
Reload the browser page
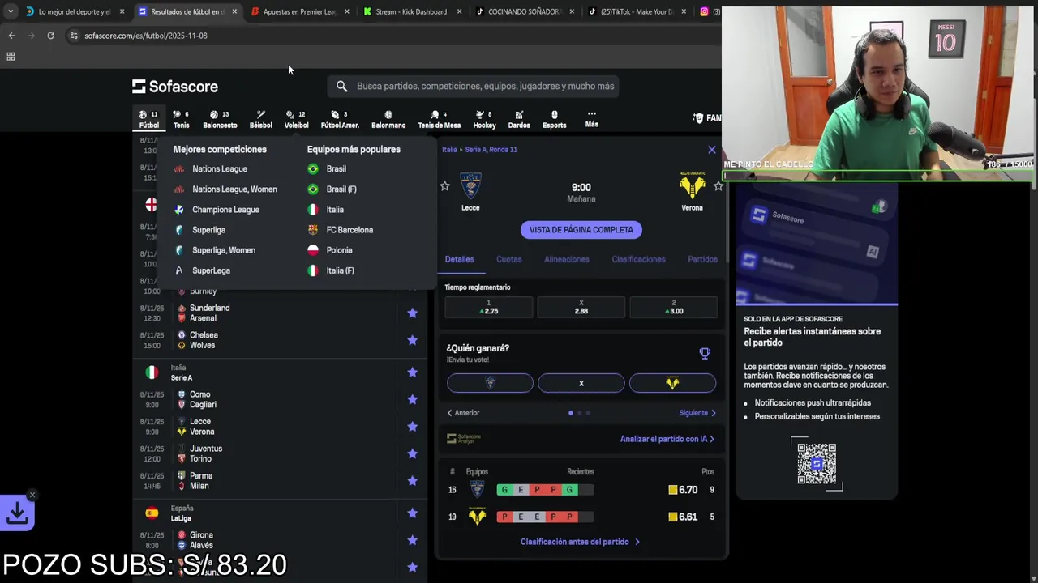click(50, 36)
